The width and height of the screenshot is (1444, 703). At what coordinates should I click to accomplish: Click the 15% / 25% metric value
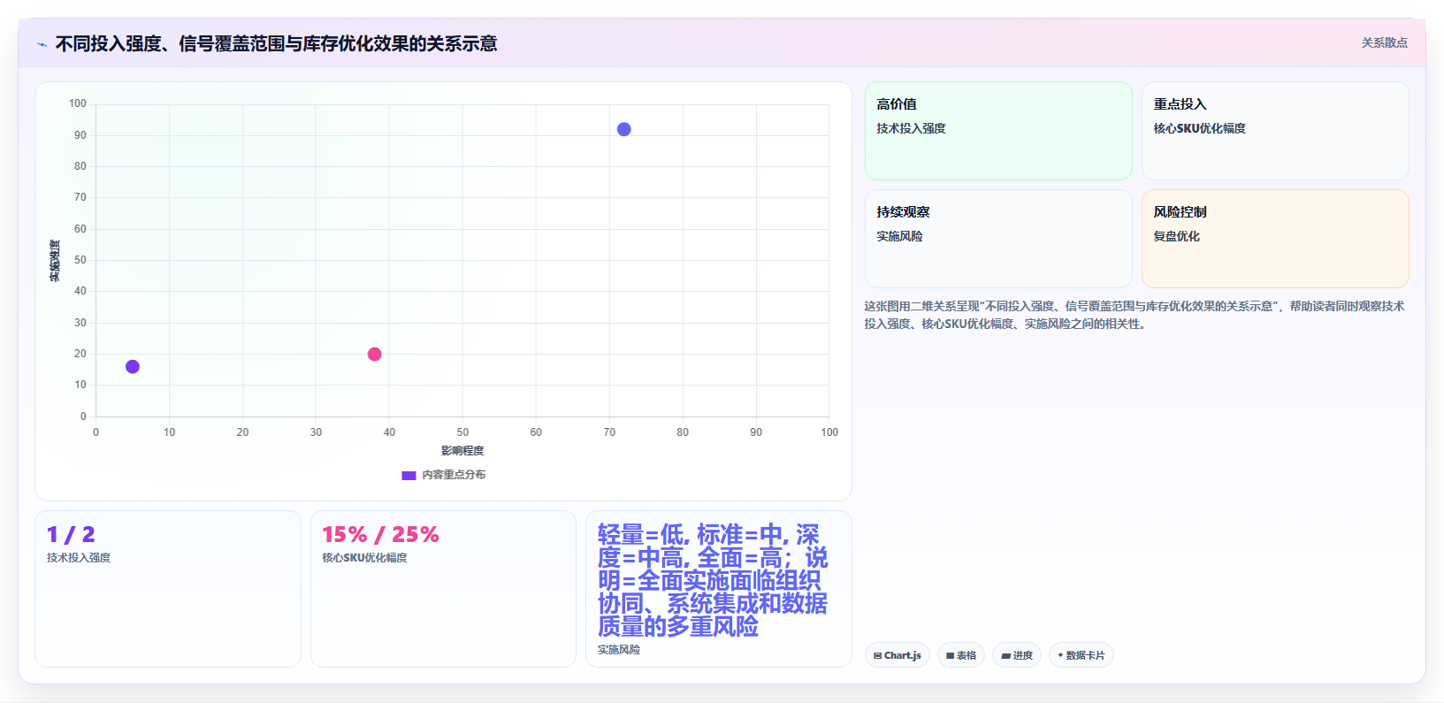380,534
